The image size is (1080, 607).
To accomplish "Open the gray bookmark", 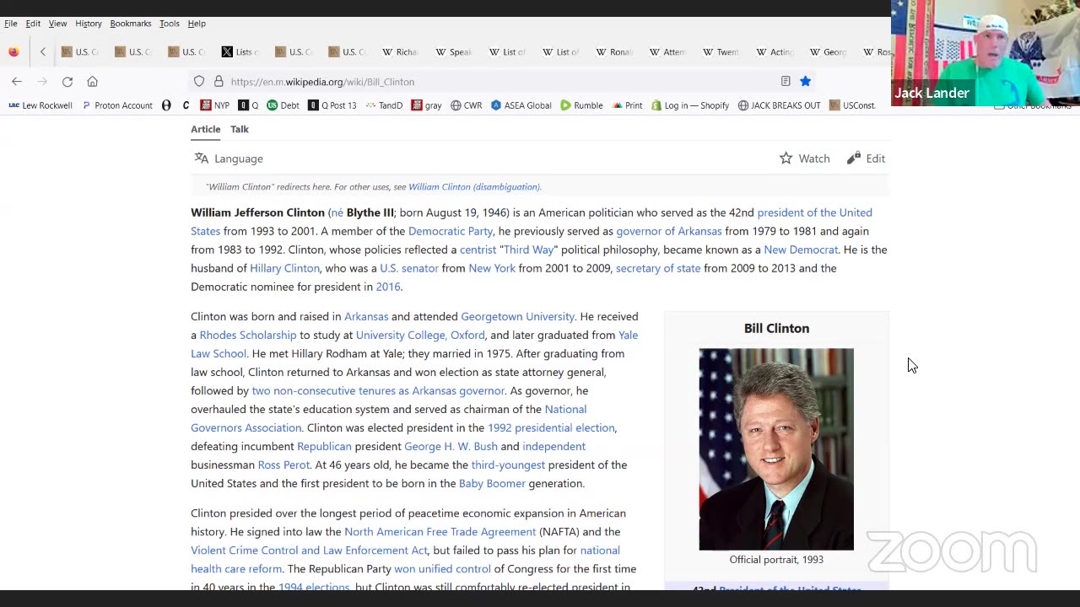I will click(x=427, y=105).
